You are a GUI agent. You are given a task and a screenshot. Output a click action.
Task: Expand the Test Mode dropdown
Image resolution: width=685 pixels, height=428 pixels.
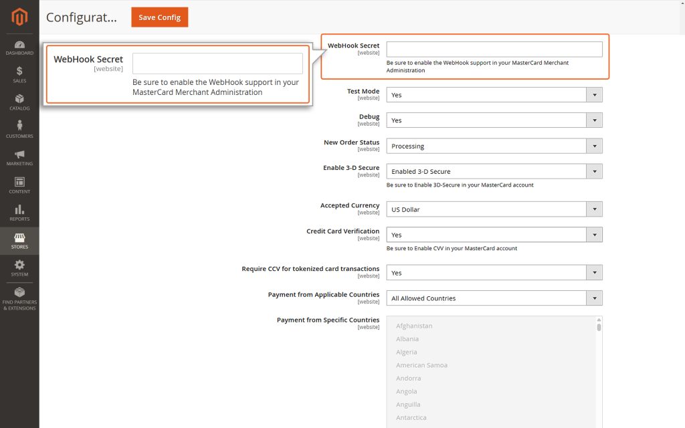click(x=594, y=94)
